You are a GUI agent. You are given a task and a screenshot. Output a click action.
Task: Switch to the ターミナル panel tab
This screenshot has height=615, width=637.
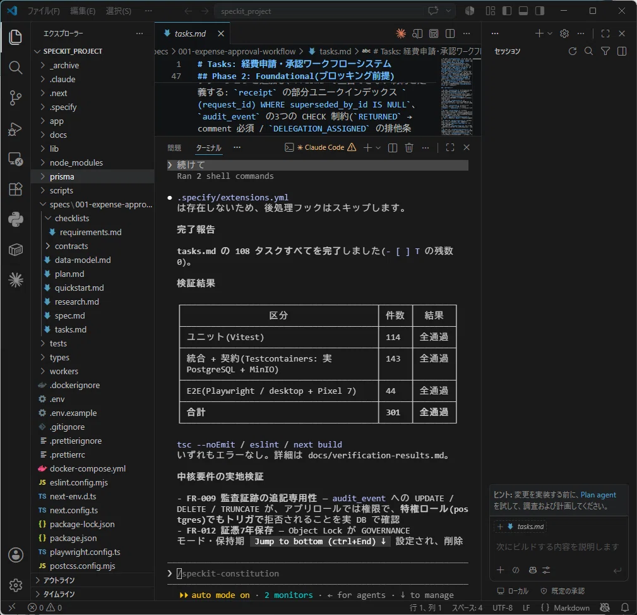pos(208,148)
